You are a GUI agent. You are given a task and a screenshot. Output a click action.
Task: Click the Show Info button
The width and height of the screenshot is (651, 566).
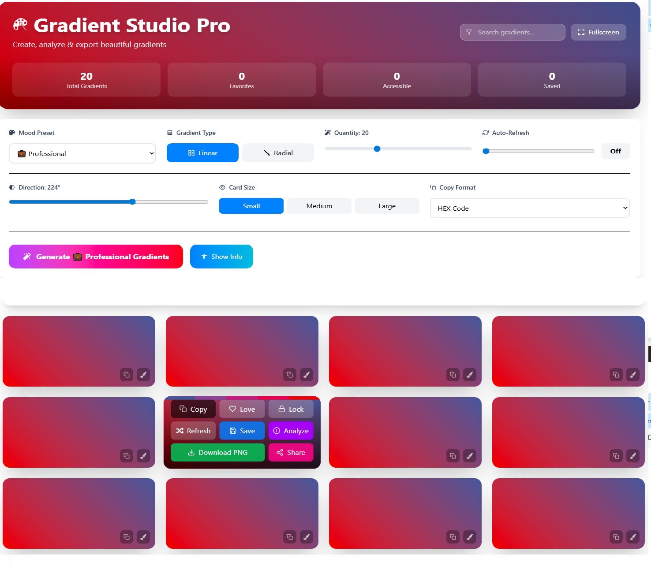coord(221,257)
